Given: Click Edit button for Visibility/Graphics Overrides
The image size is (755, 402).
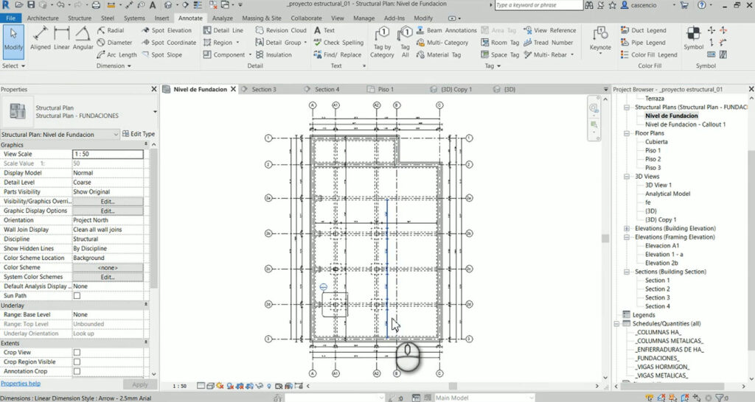Looking at the screenshot, I should pyautogui.click(x=108, y=201).
